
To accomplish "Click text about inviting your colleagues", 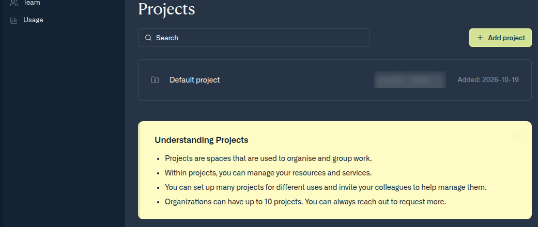I will [326, 187].
